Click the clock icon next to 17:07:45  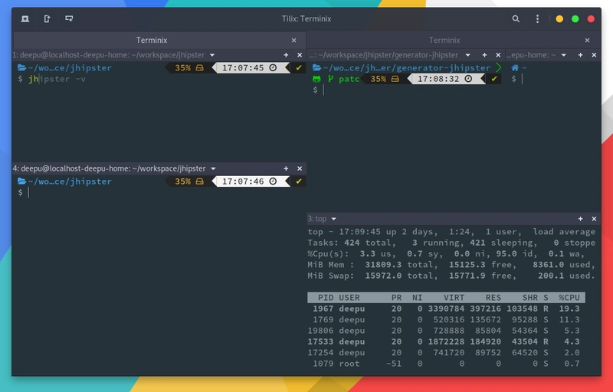click(x=273, y=67)
